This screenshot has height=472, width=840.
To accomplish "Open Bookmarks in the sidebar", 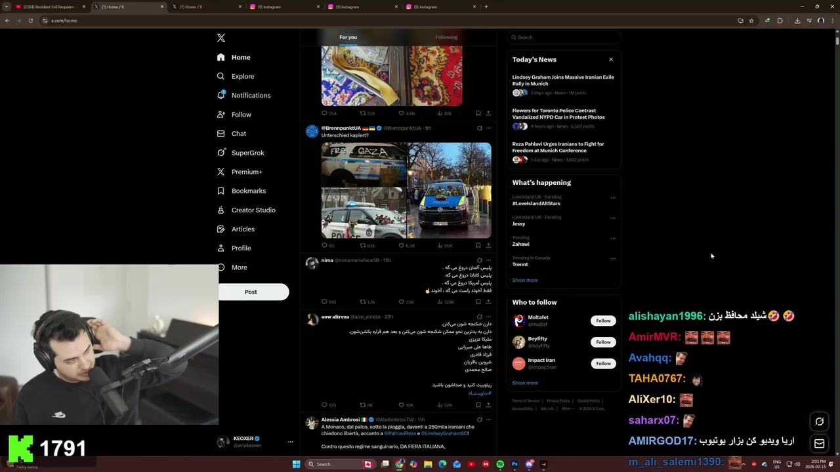I will coord(241,191).
